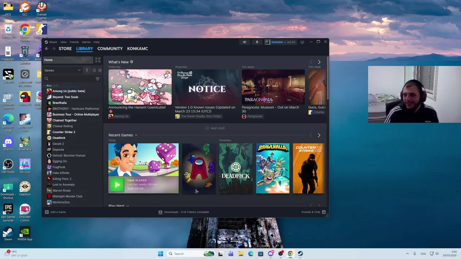Enter Big Picture mode via monitor icon
This screenshot has height=259, width=461.
[302, 42]
